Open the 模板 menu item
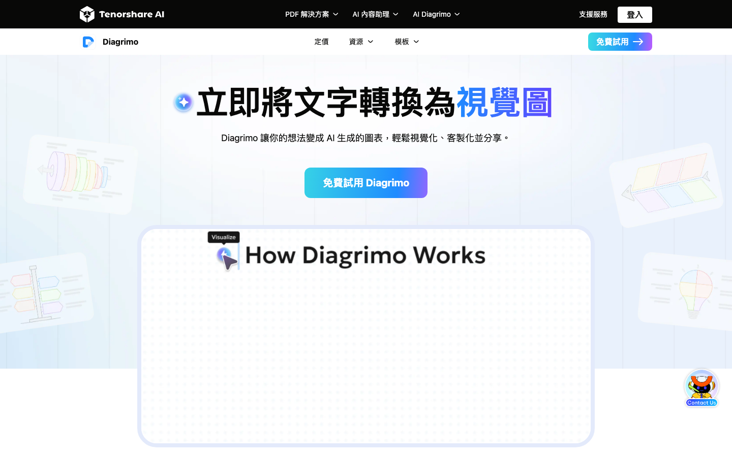The image size is (732, 457). pos(407,42)
